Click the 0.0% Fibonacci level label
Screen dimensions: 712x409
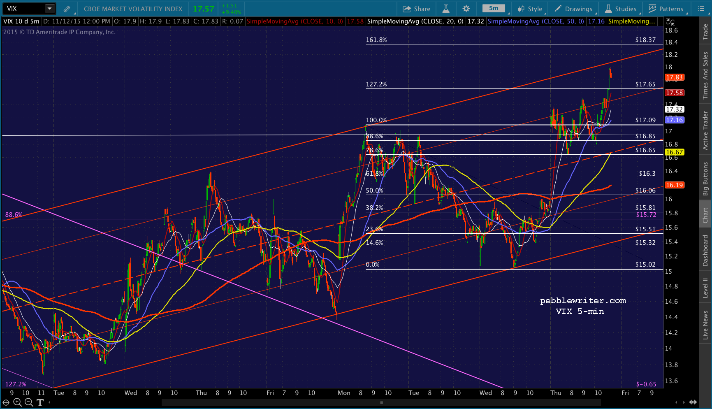pyautogui.click(x=373, y=265)
